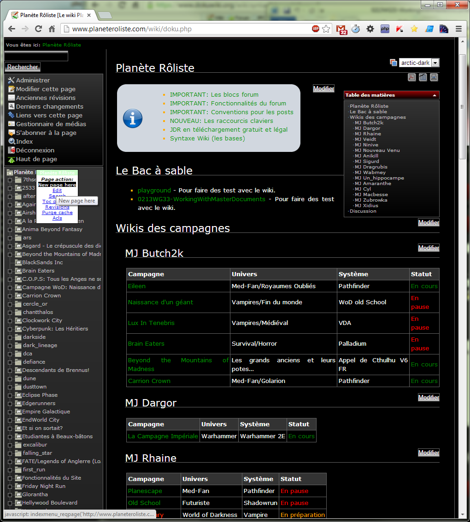Click the print page icon

click(434, 77)
